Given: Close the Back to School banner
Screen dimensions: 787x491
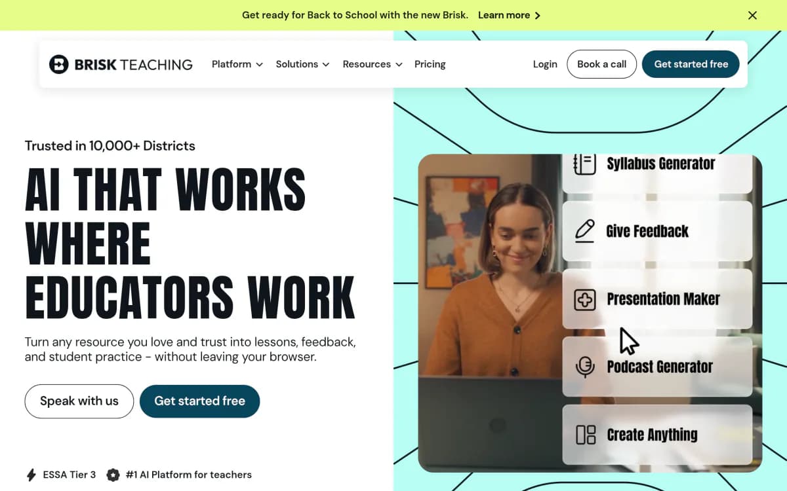Looking at the screenshot, I should point(752,15).
